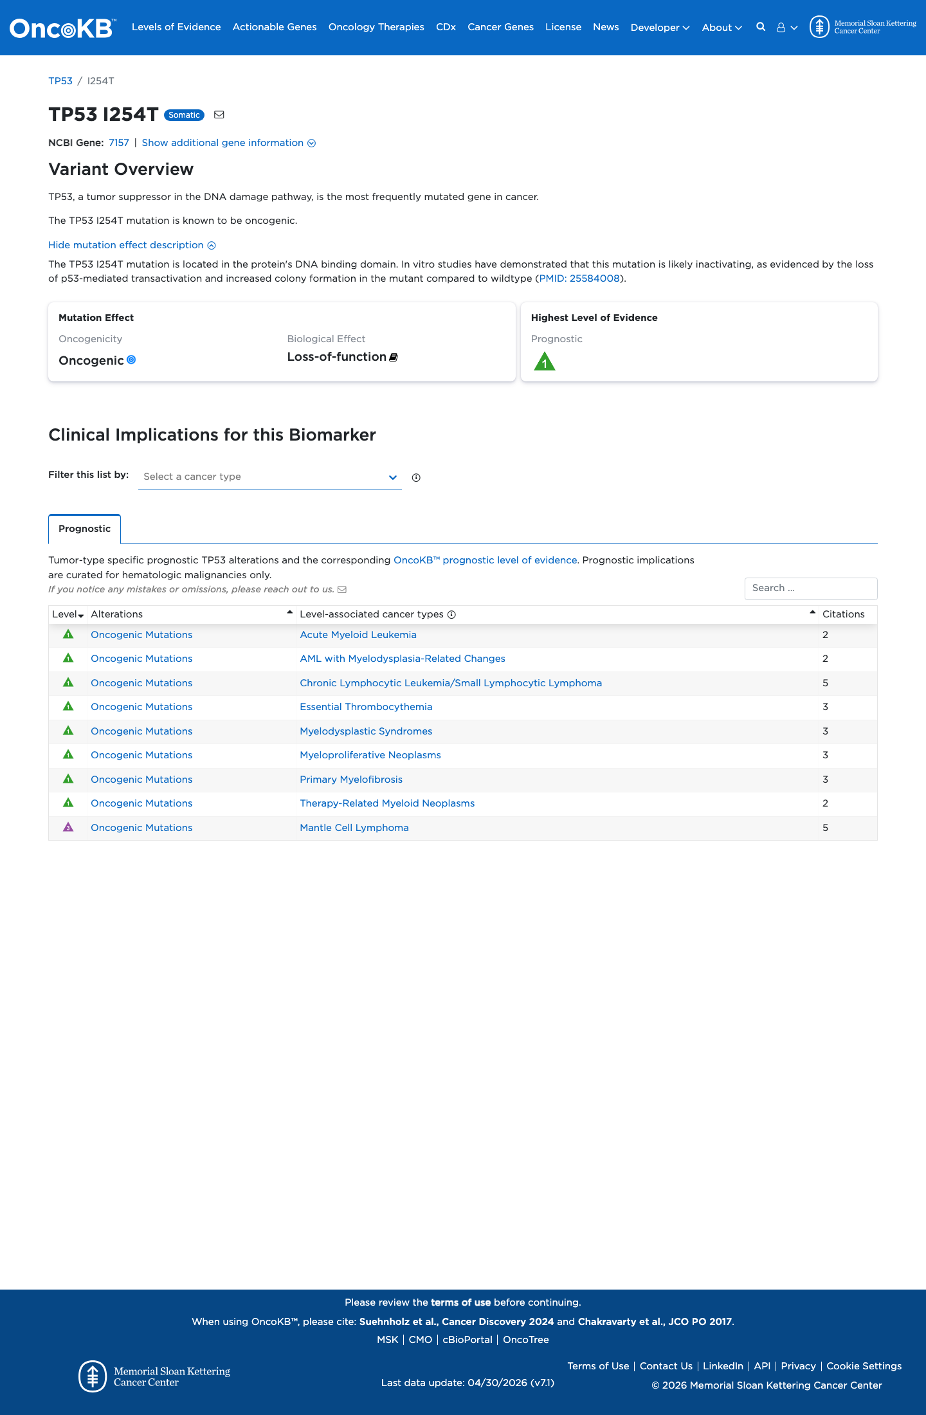Open NCBI Gene 7157 link
Viewport: 926px width, 1415px height.
point(119,143)
